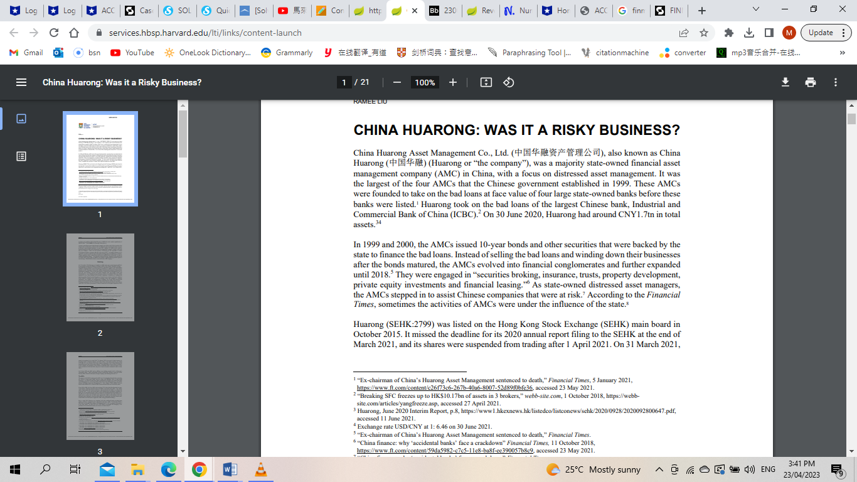
Task: Open the M profile avatar menu
Action: point(789,33)
